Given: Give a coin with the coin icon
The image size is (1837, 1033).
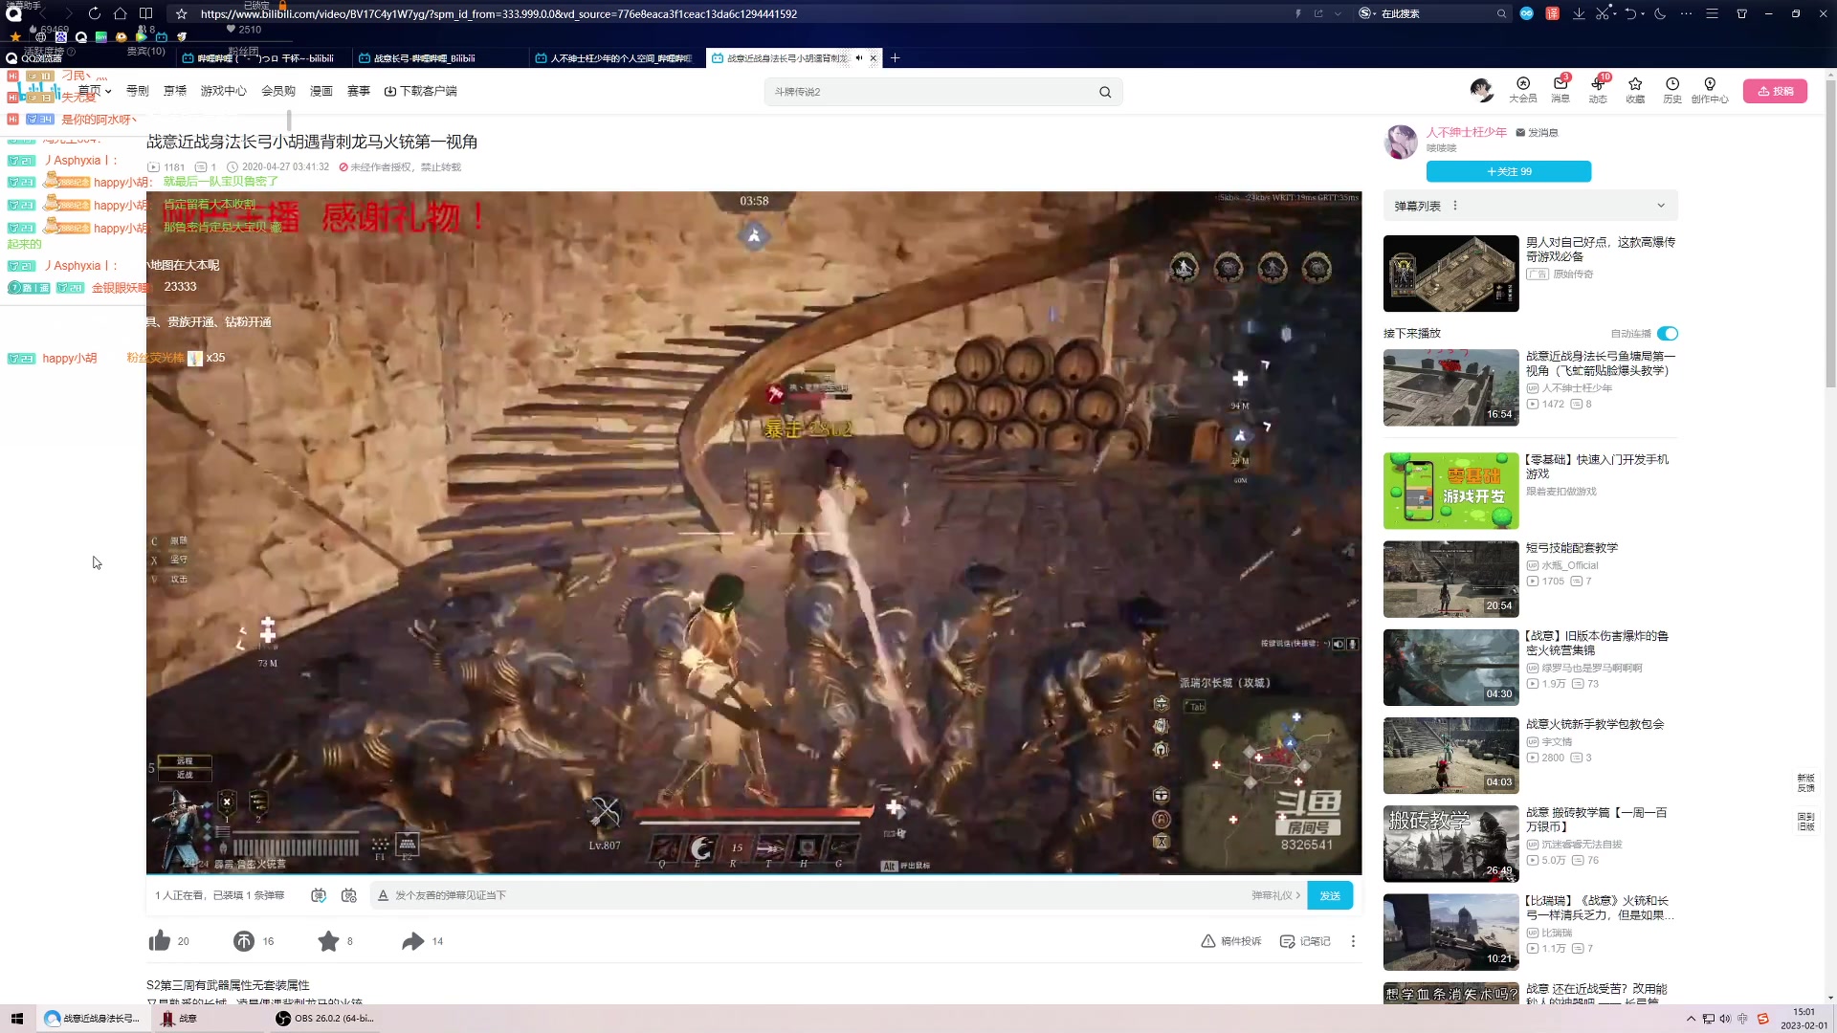Looking at the screenshot, I should point(244,941).
